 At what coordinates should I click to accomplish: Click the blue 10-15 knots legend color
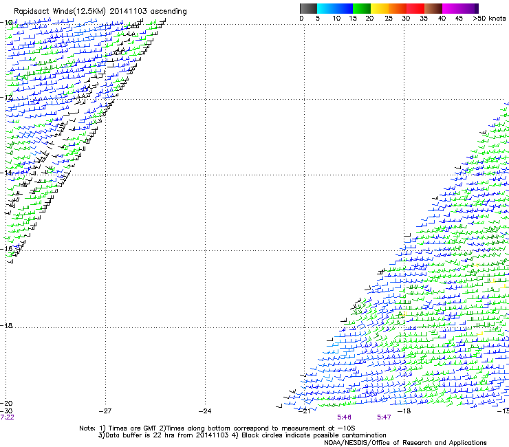point(344,8)
